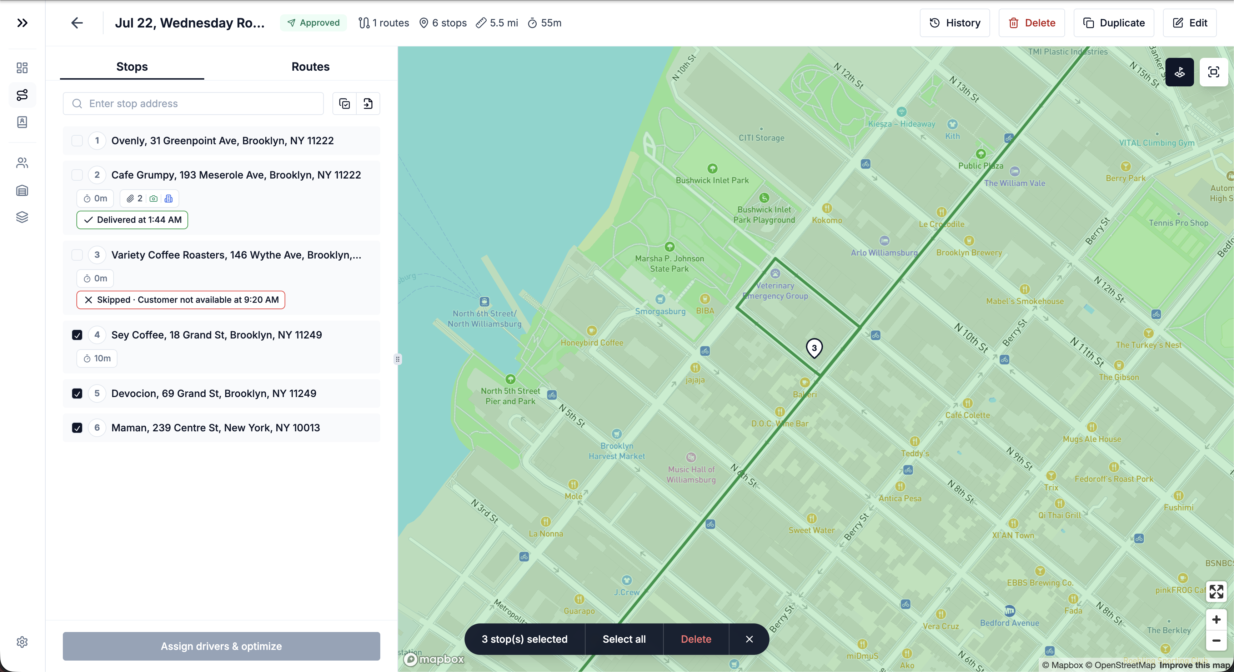The width and height of the screenshot is (1234, 672).
Task: Click Assign drivers & optimize button
Action: click(221, 646)
